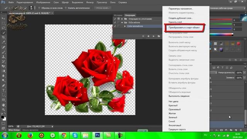Select the Clone Stamp tool
The height and width of the screenshot is (139, 247).
(x=3, y=57)
